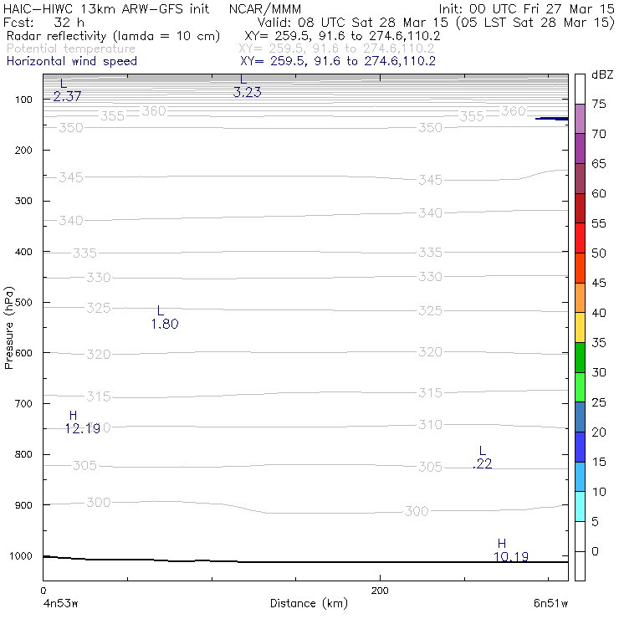Click the 'Pressure (hPa)' axis title
The width and height of the screenshot is (619, 619).
8,328
